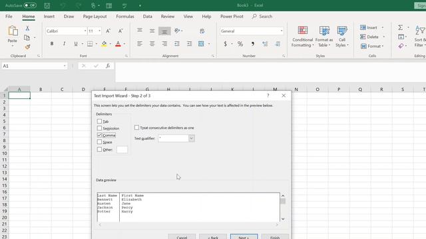
Task: Open the font name dropdown
Action: pyautogui.click(x=85, y=31)
